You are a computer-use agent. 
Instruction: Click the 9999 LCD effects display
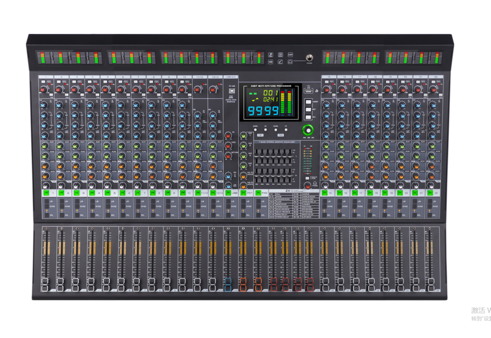[x=263, y=110]
